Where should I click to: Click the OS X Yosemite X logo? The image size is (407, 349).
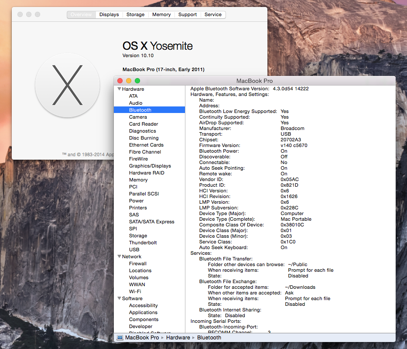(x=68, y=86)
